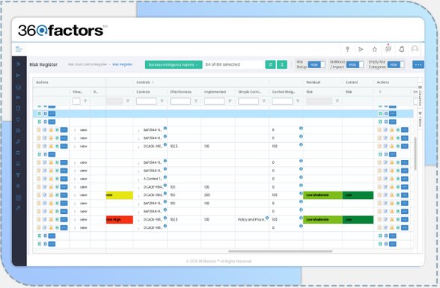Expand the Controls column group chevron
The width and height of the screenshot is (440, 288).
point(153,82)
